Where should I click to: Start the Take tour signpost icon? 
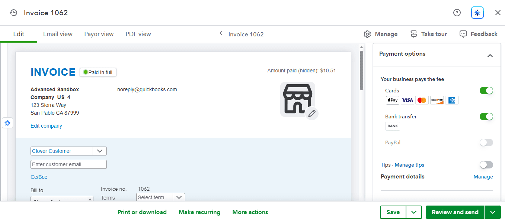point(414,34)
